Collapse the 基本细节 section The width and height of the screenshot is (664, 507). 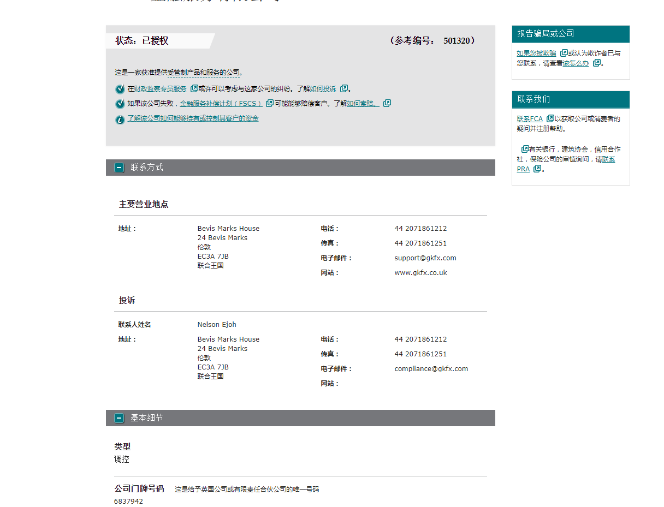pyautogui.click(x=119, y=418)
